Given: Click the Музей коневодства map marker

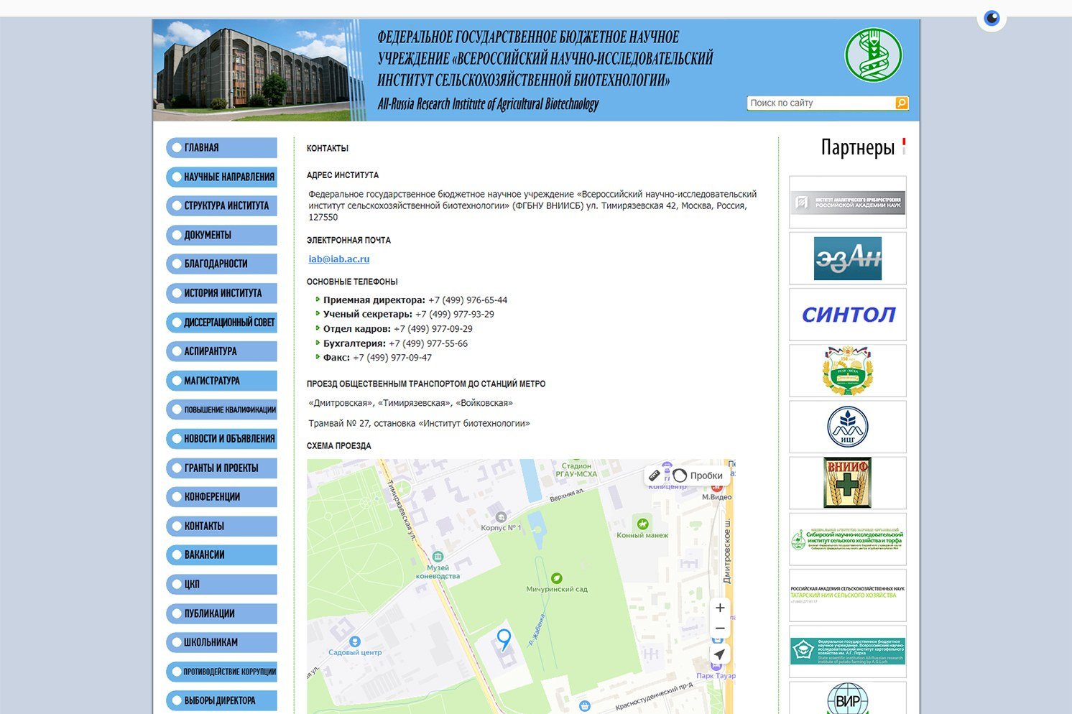Looking at the screenshot, I should pos(438,557).
